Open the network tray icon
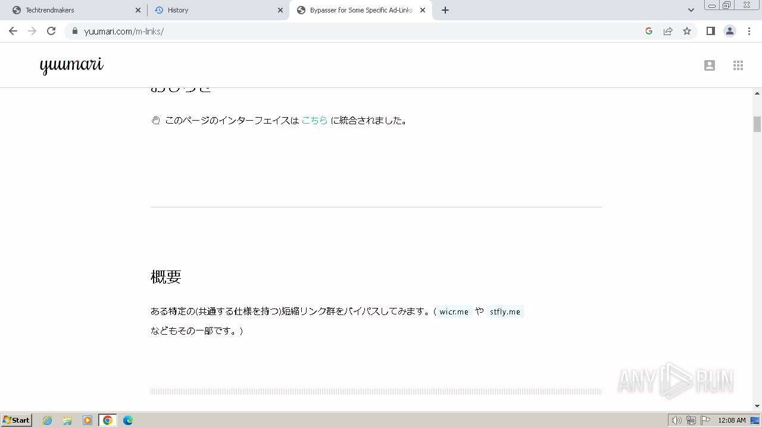The image size is (762, 428). 691,420
